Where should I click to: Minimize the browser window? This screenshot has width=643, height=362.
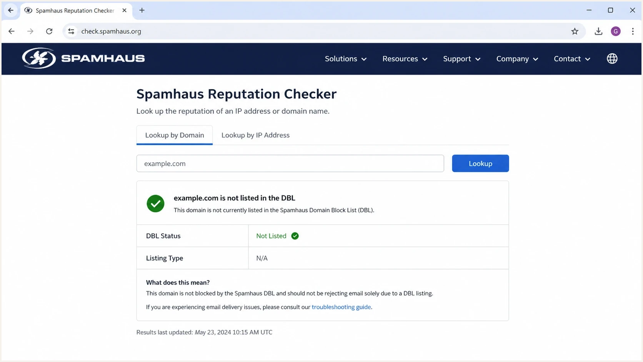(589, 10)
